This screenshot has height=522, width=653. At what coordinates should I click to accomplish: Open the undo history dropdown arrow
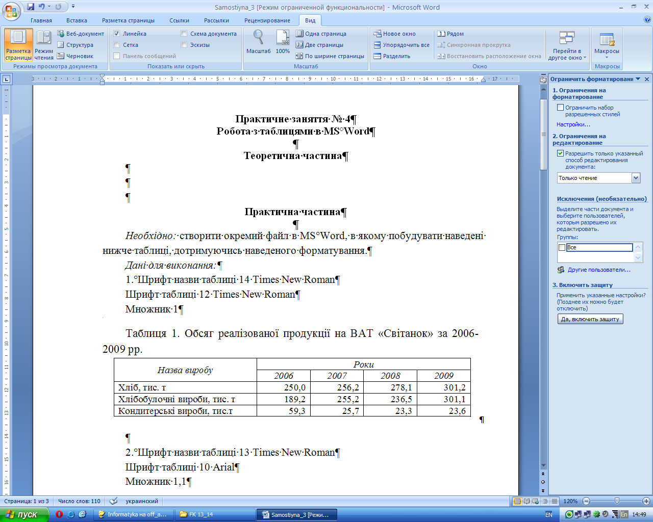[49, 7]
